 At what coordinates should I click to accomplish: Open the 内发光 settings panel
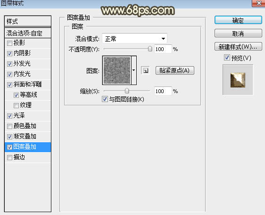(22, 74)
